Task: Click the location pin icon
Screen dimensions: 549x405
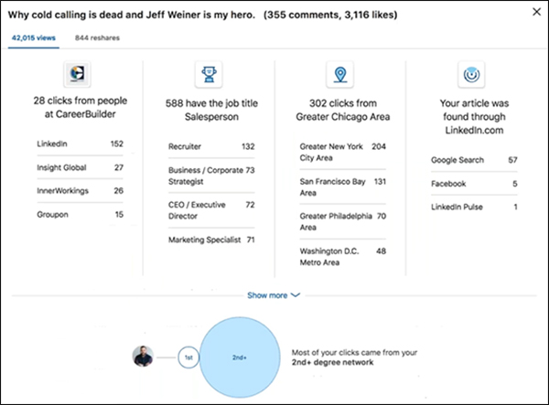Action: click(340, 74)
